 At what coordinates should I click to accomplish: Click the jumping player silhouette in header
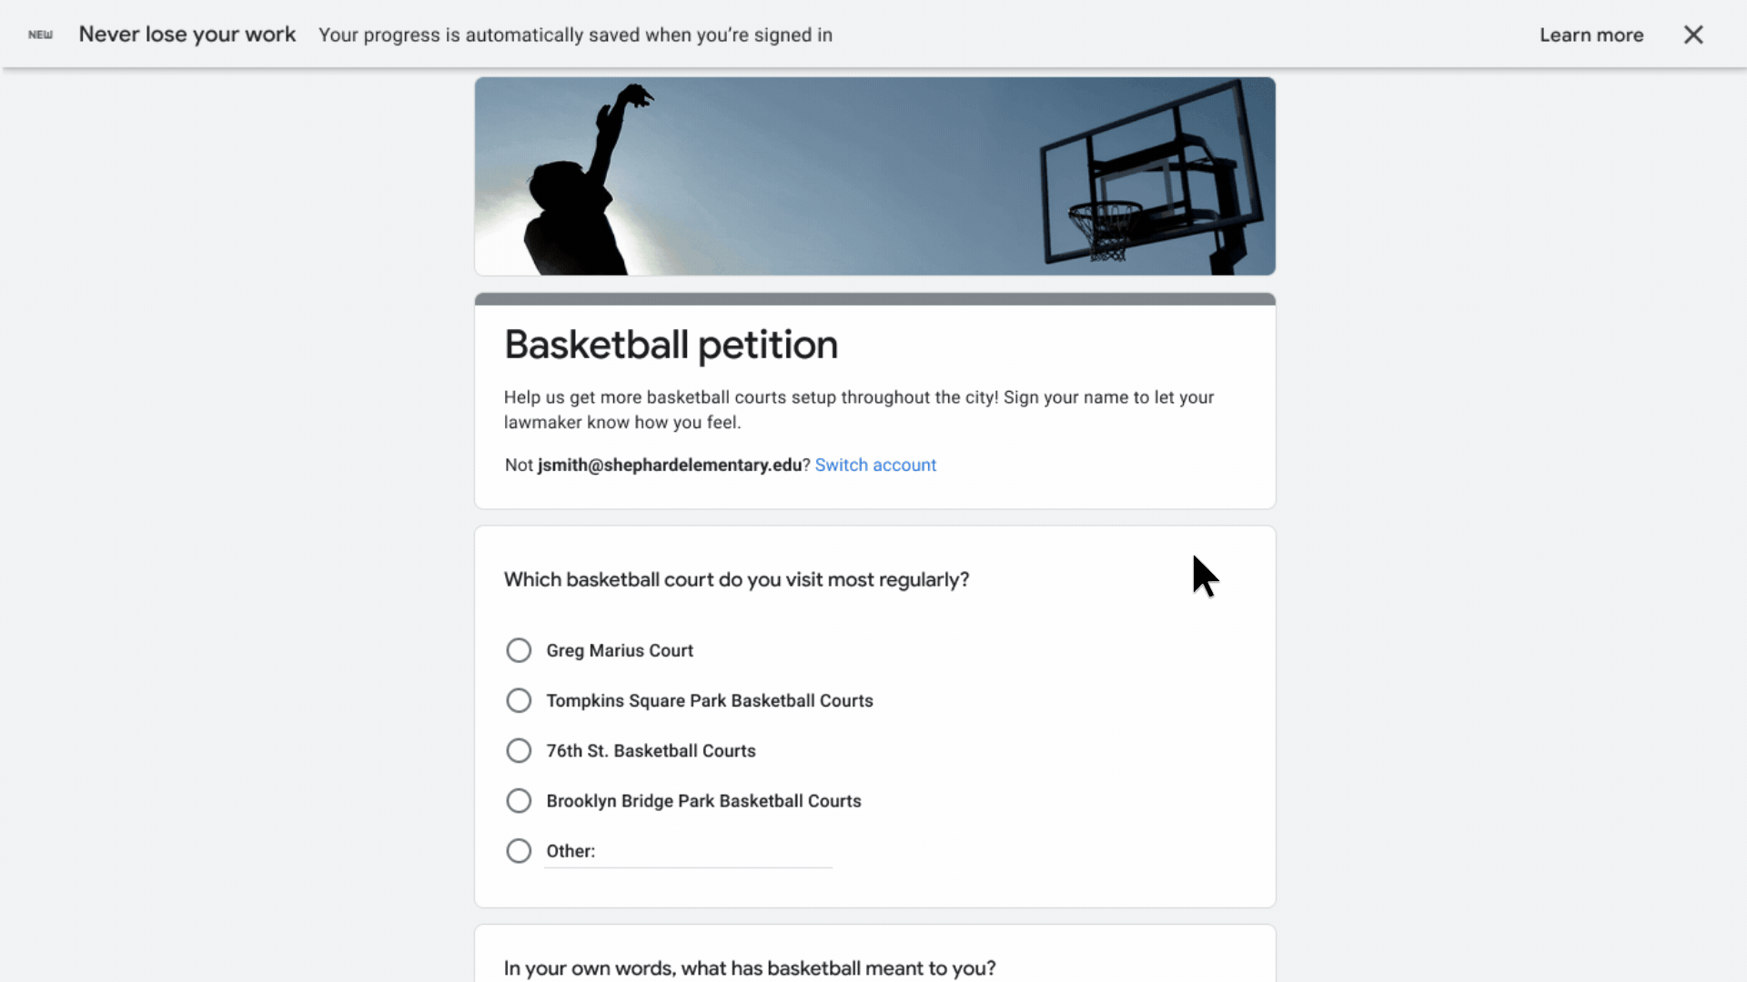(582, 182)
